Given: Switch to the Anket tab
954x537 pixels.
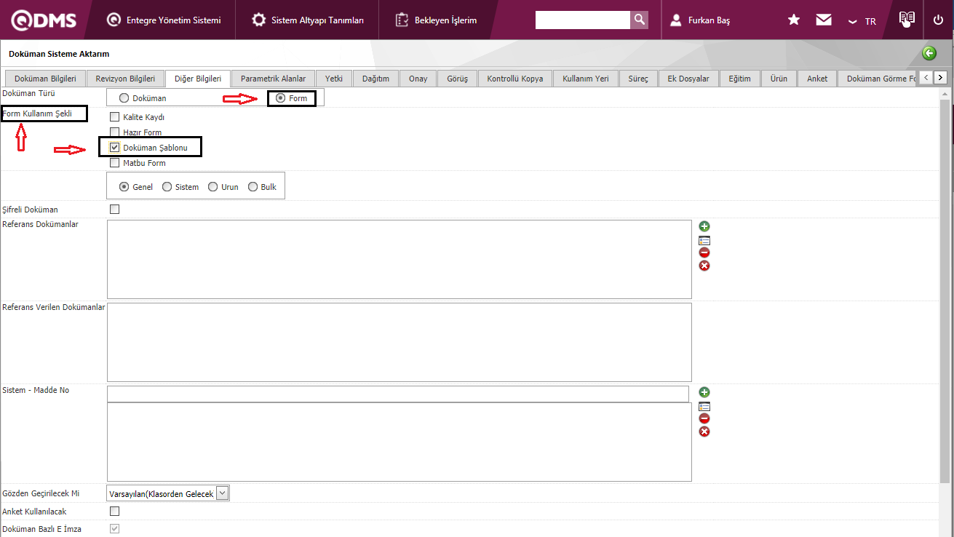Looking at the screenshot, I should click(817, 79).
